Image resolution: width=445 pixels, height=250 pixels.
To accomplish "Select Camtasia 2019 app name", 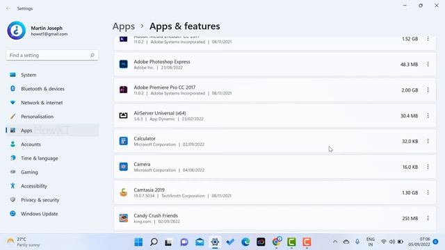I will [149, 190].
